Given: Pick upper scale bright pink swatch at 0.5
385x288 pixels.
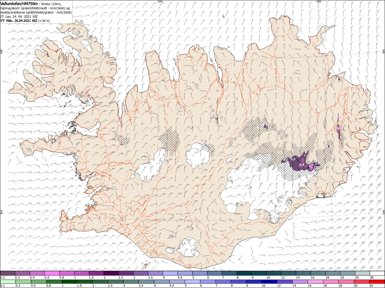Looking at the screenshot, I should coord(52,273).
